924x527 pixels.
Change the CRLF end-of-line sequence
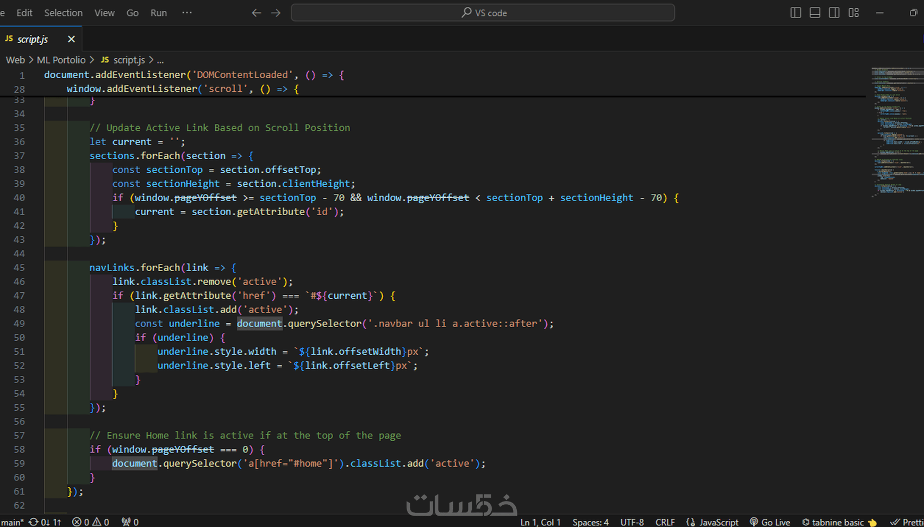tap(665, 522)
